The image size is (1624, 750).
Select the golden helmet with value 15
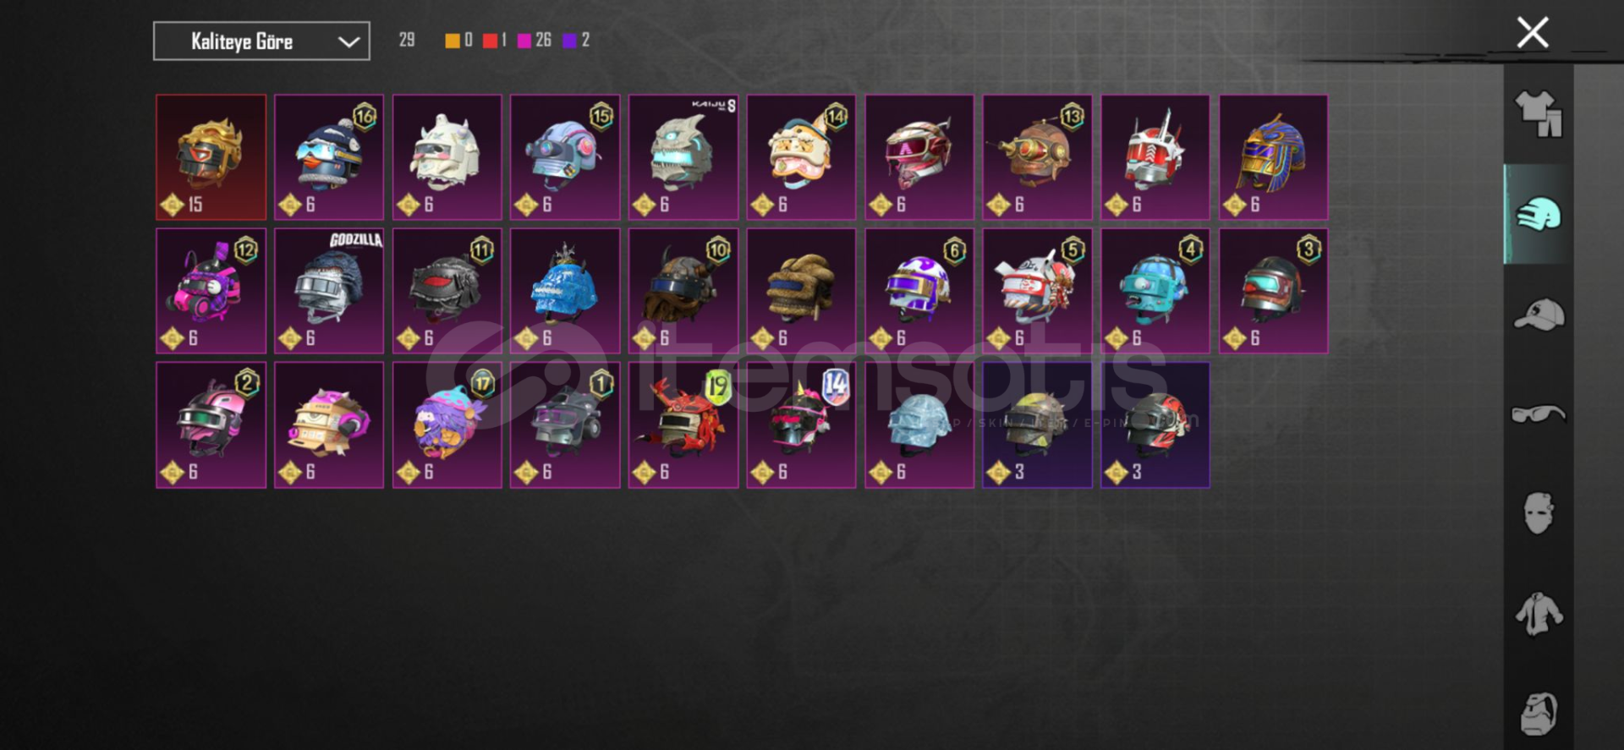[x=211, y=157]
